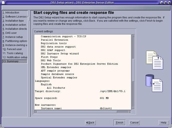
Task: Click 'Sample database source' text
Action: tap(57, 74)
